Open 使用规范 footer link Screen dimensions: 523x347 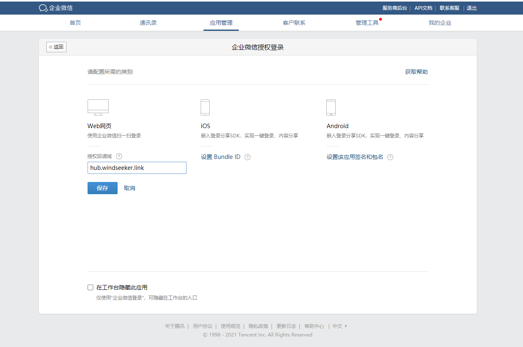coord(231,326)
